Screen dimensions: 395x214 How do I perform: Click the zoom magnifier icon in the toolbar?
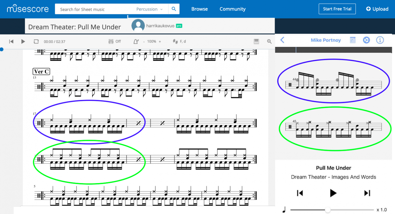[x=269, y=41]
